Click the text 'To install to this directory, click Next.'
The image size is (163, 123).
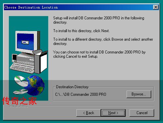pos(81,31)
